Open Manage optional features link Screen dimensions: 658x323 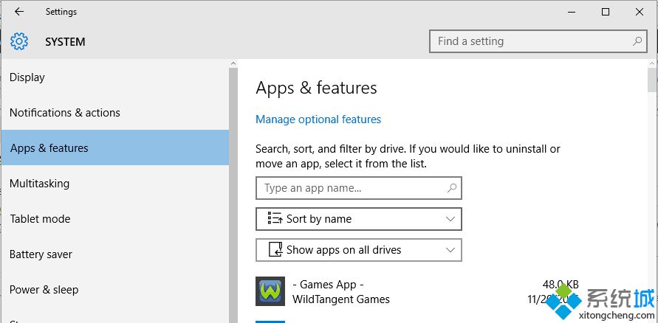click(318, 119)
